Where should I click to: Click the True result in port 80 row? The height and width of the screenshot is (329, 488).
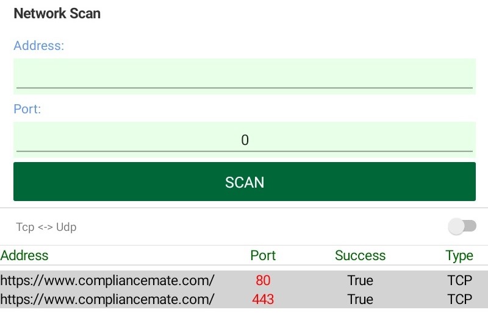pos(360,280)
